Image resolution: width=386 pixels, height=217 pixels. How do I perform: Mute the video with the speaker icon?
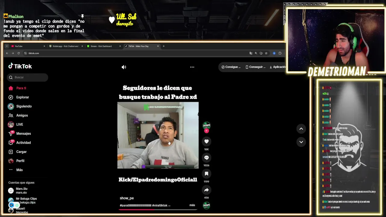pos(124,67)
